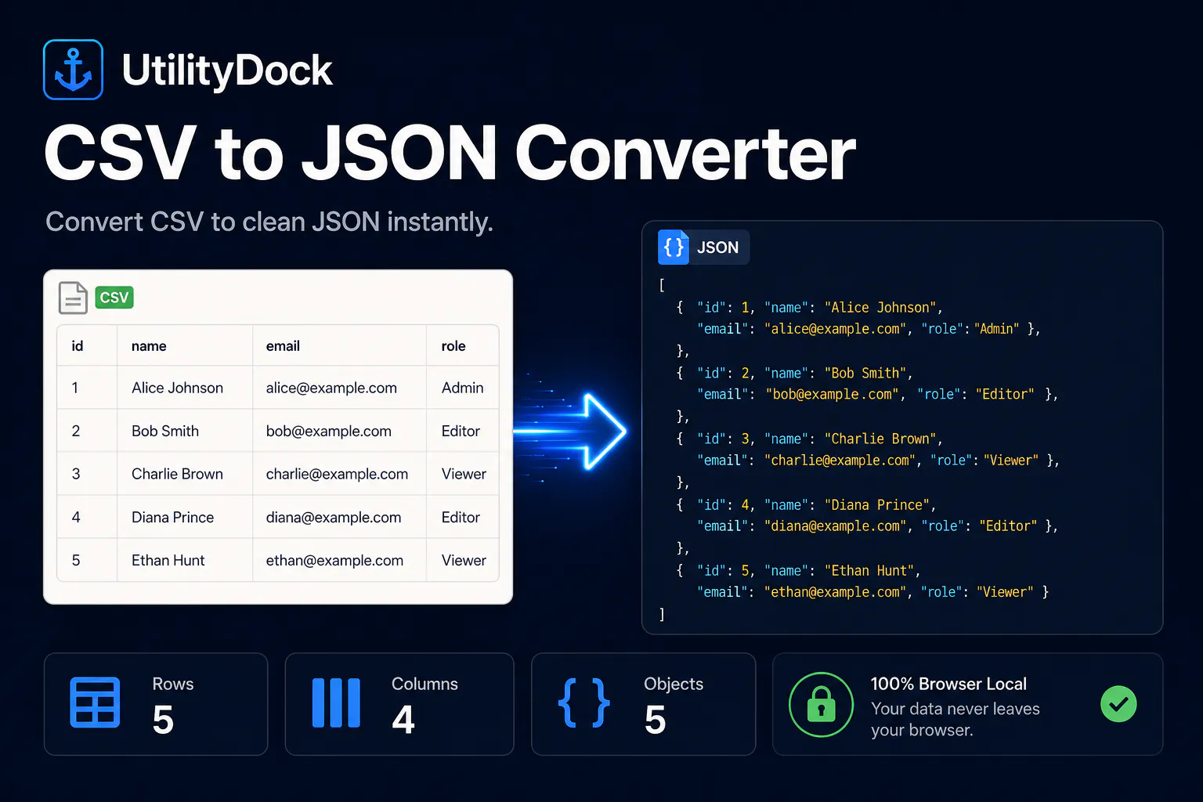Click the Rows table grid icon

tap(96, 703)
